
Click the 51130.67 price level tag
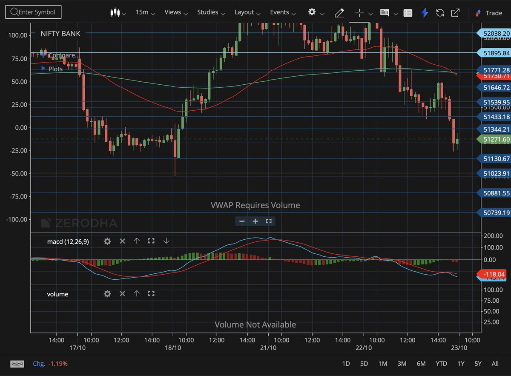[494, 158]
